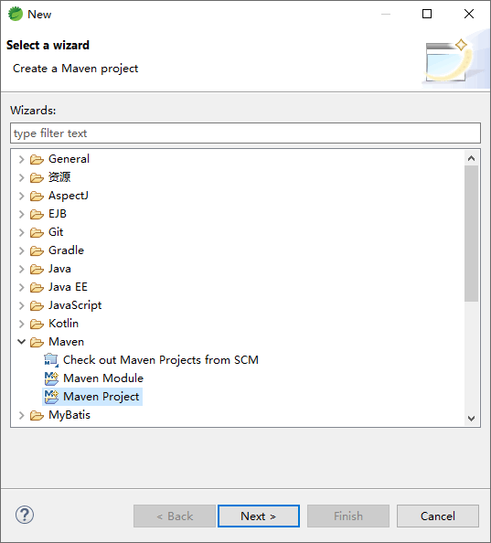Select the Java tree item
Viewport: 491px width, 543px height.
pos(59,269)
